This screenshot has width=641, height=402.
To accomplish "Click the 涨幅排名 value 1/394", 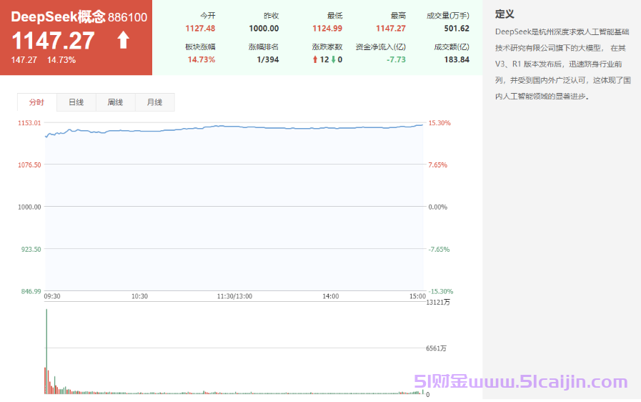I will point(268,60).
